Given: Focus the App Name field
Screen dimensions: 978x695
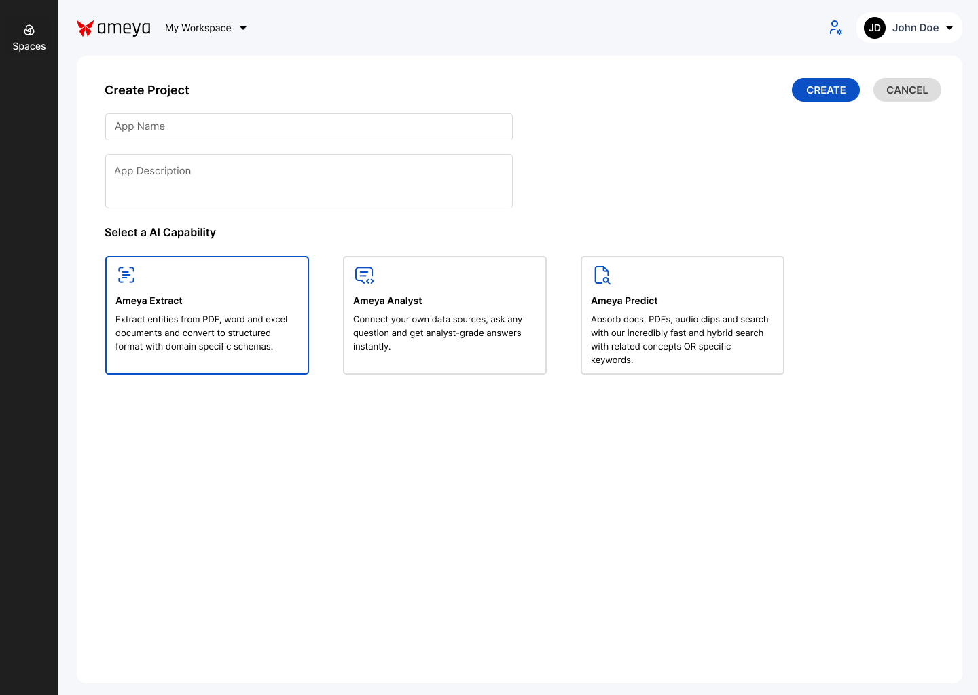Looking at the screenshot, I should coord(309,127).
